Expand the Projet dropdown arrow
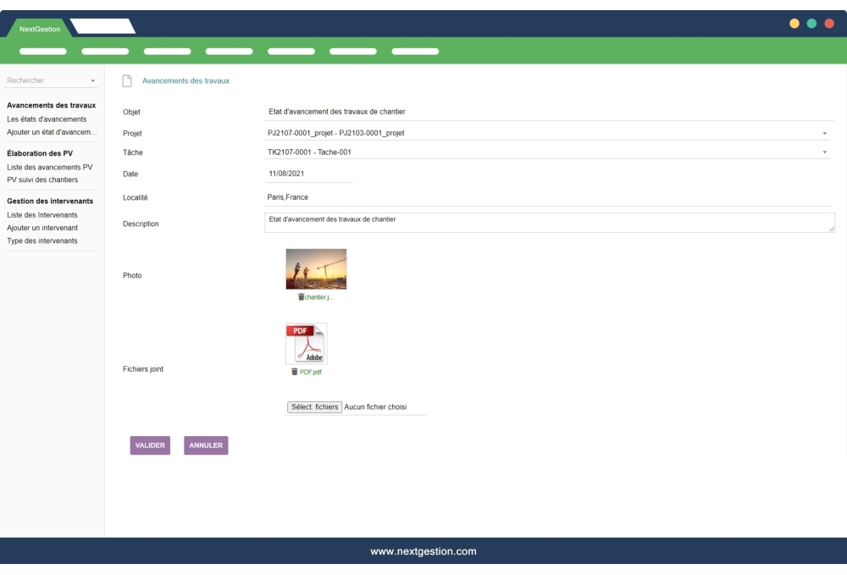The height and width of the screenshot is (575, 847). (x=824, y=133)
